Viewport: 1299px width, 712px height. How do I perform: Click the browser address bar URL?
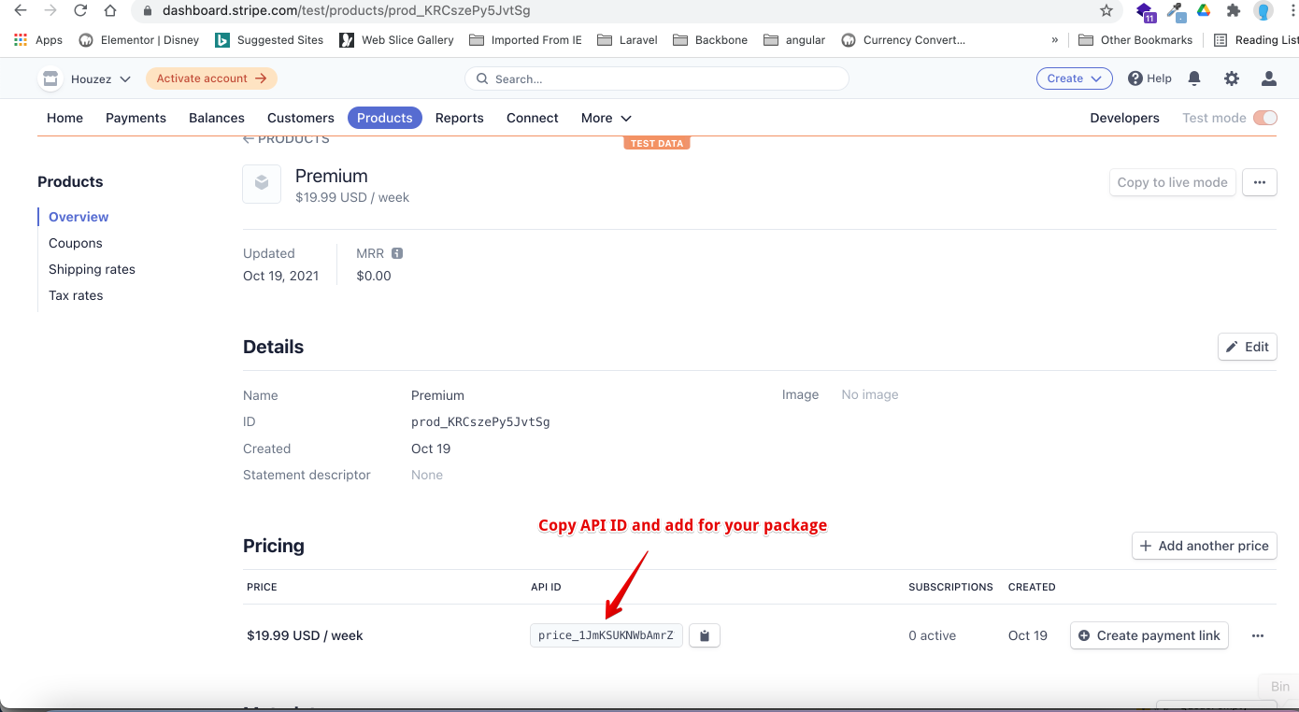pos(348,11)
